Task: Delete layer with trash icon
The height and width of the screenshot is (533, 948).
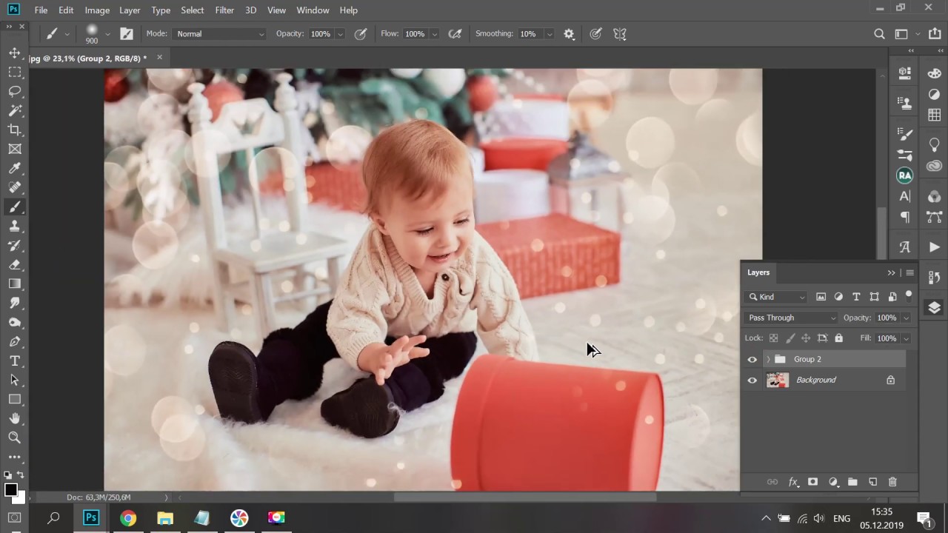Action: [892, 482]
